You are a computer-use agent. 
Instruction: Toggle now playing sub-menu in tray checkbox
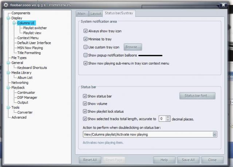click(x=86, y=63)
